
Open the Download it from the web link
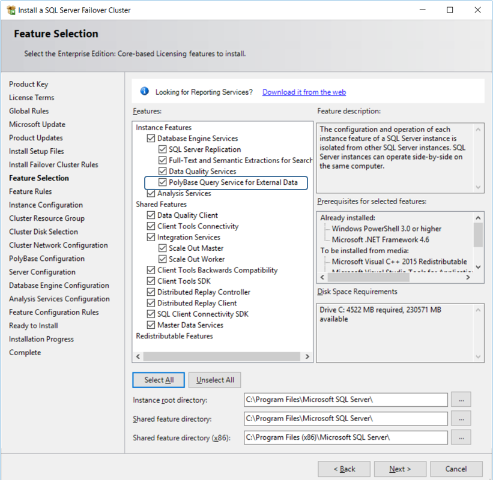(x=304, y=92)
